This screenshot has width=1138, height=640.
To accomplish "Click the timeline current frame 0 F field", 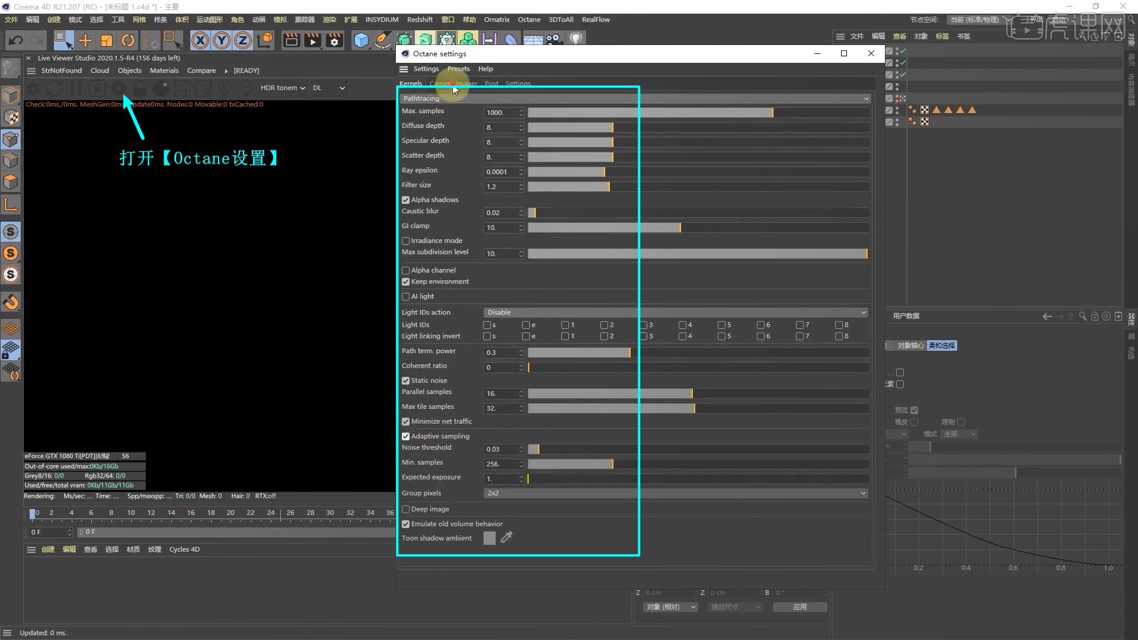I will [50, 532].
